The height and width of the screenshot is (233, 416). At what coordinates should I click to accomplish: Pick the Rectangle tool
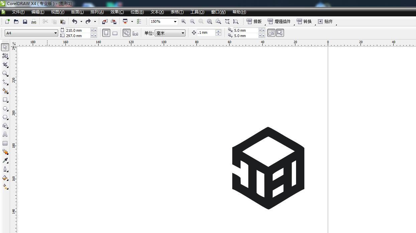(5, 100)
